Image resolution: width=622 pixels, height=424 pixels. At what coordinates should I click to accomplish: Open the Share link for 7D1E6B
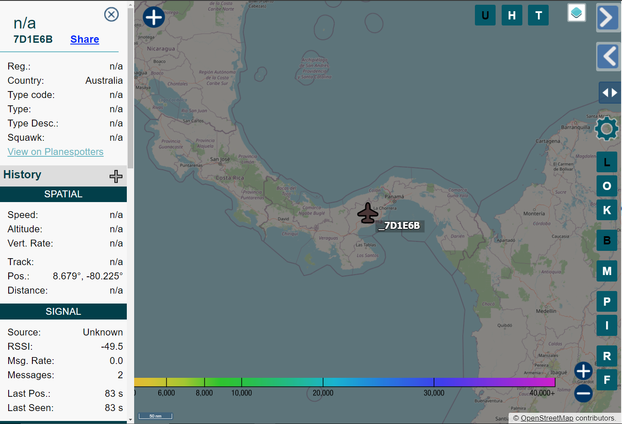(85, 39)
